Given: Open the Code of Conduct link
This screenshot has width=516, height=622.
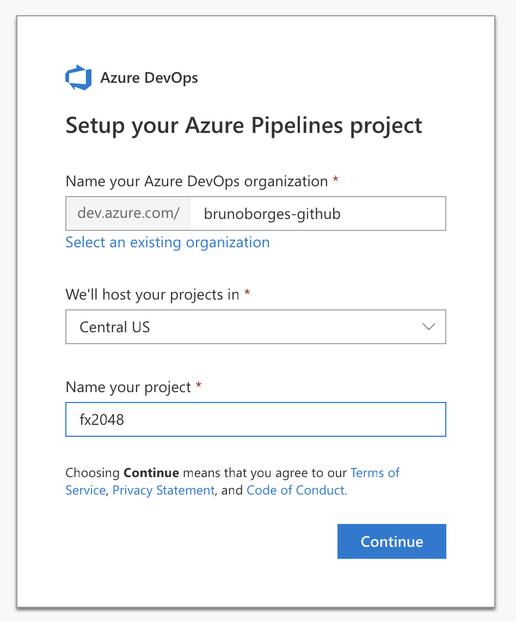Looking at the screenshot, I should [296, 490].
